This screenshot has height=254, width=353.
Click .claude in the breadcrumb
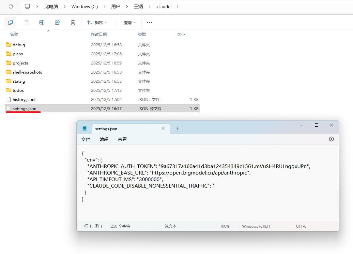163,7
